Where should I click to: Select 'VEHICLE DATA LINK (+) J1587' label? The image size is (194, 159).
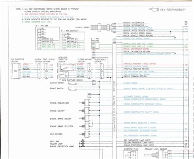(x=138, y=44)
